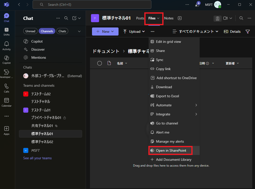Add a tab with the plus icon
The height and width of the screenshot is (189, 255).
[x=180, y=18]
